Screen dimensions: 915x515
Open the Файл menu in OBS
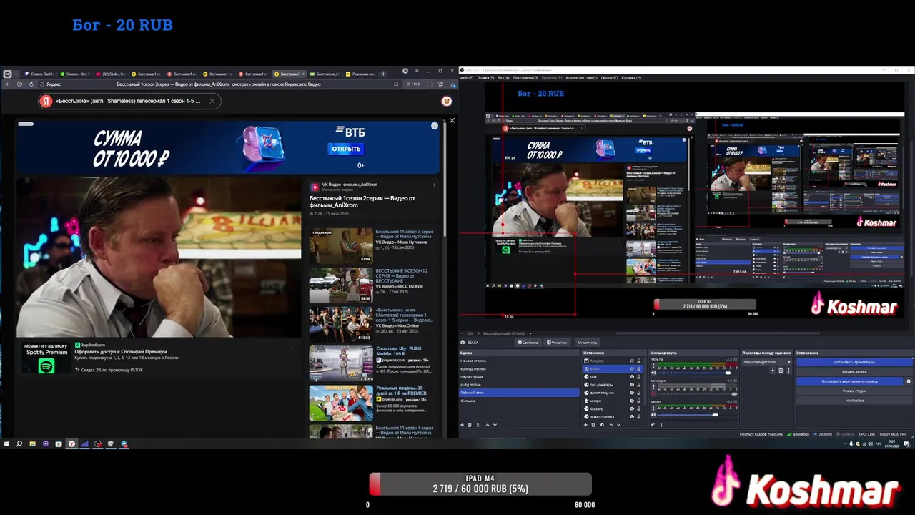pos(465,77)
